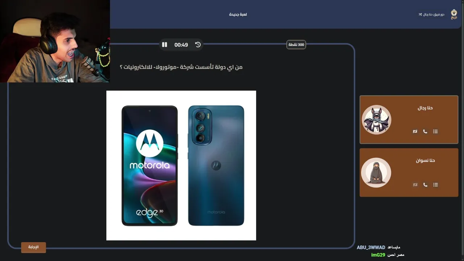Click the ABU_3WWAD chat username

(371, 248)
